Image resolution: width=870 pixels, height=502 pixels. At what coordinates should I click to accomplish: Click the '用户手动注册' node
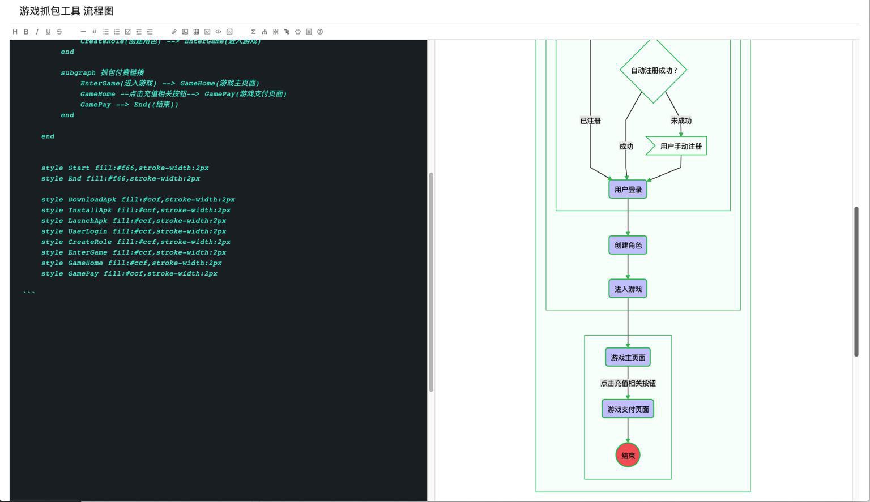coord(677,146)
